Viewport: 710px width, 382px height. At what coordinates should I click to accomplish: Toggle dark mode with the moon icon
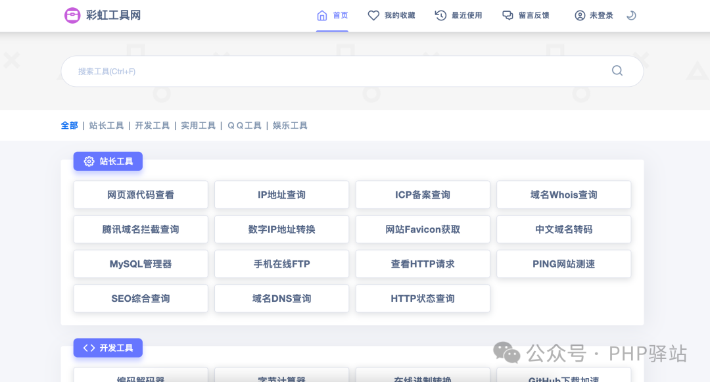click(x=631, y=14)
